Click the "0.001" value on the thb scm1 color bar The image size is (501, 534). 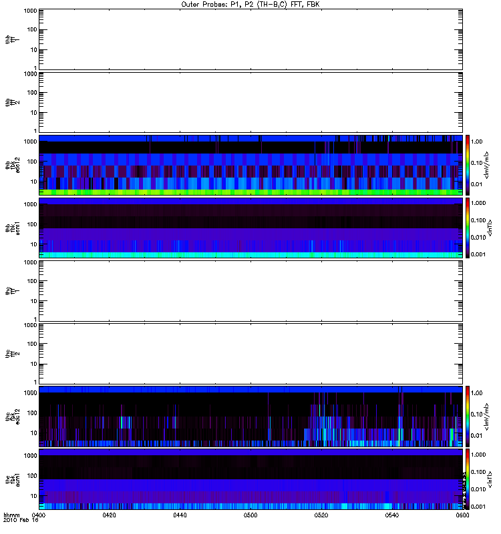coord(478,254)
